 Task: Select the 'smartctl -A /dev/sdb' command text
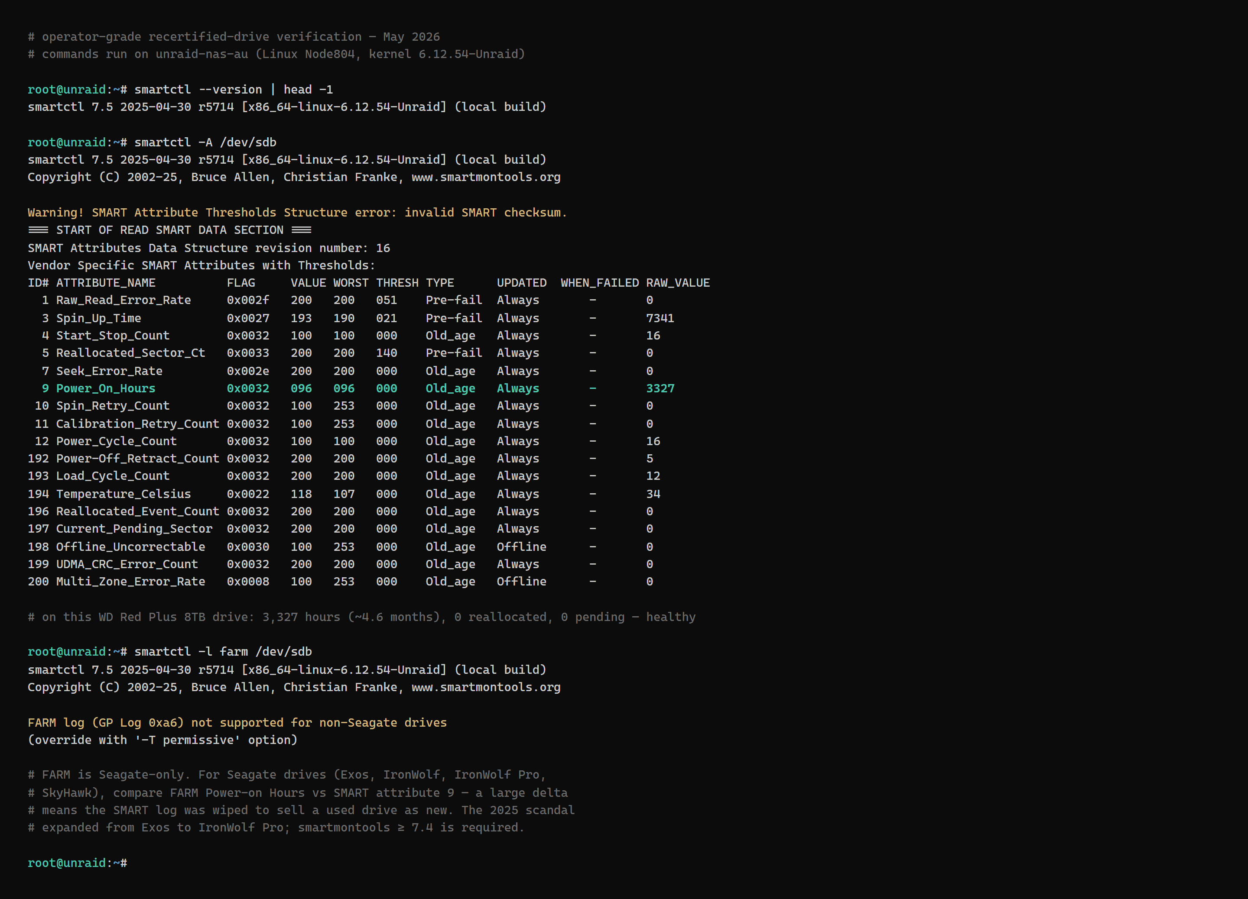point(205,142)
